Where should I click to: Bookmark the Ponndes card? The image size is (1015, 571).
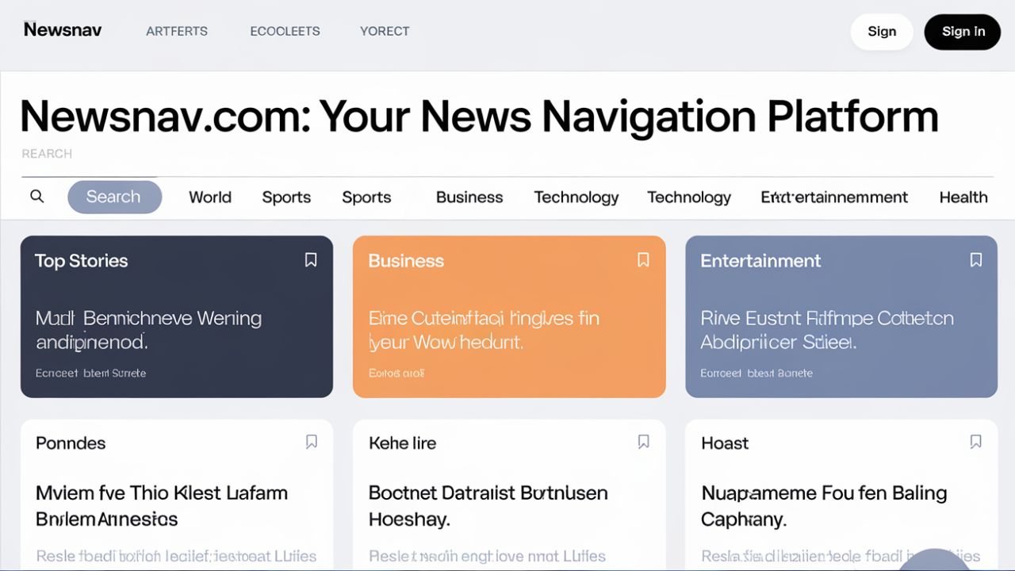tap(312, 443)
